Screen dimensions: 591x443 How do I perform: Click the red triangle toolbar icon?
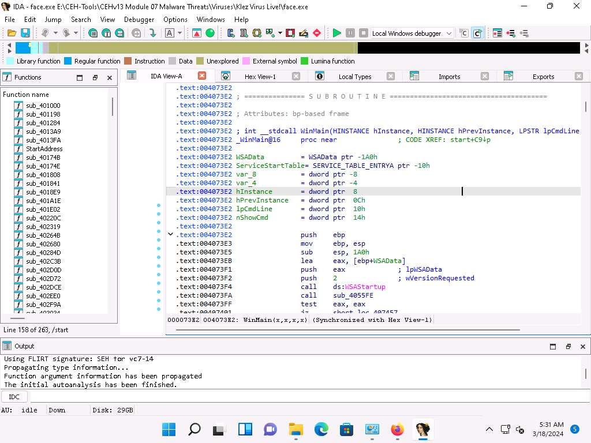pyautogui.click(x=197, y=33)
